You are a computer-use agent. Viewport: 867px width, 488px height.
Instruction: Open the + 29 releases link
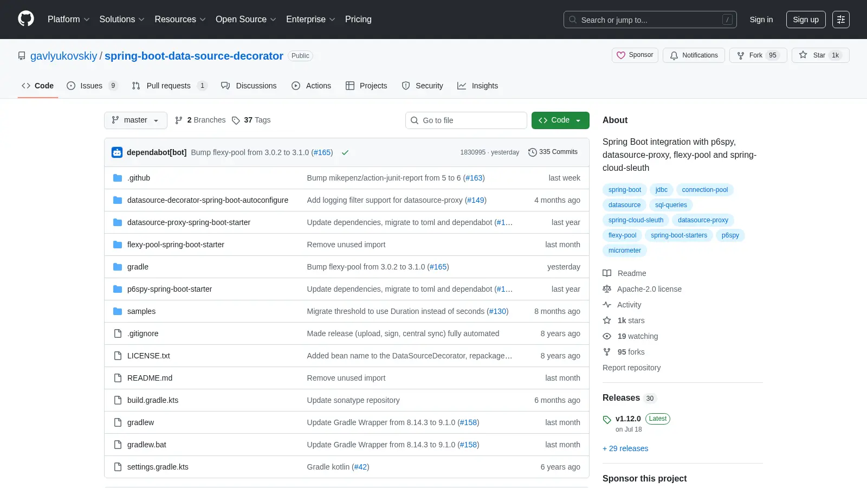[x=625, y=448]
